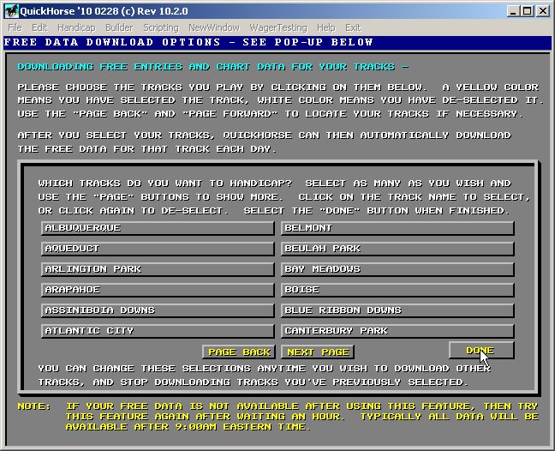Go to Next Page of tracks
The height and width of the screenshot is (451, 555).
tap(318, 352)
